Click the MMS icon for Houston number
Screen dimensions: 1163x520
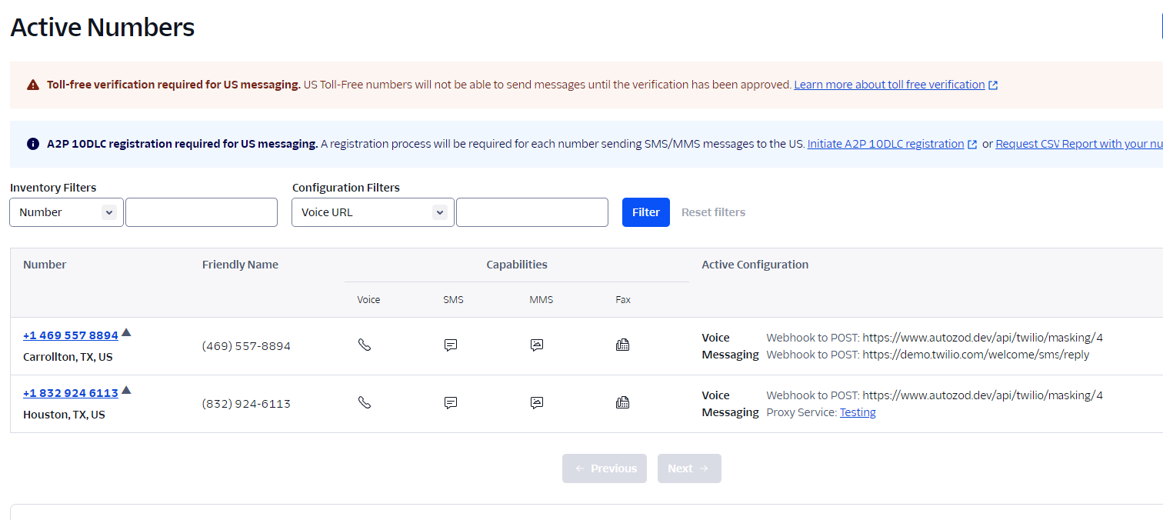point(537,402)
